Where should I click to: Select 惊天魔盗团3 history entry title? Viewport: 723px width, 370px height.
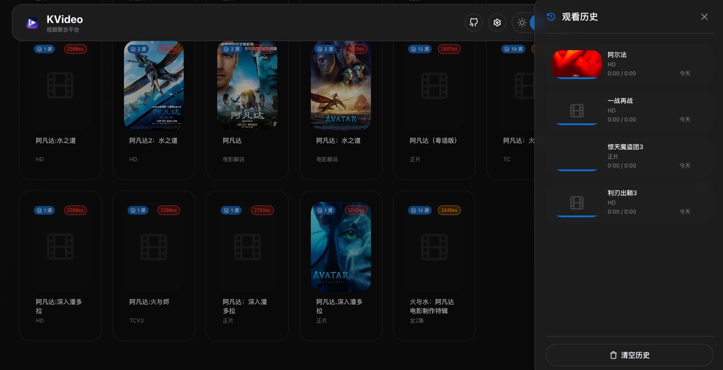[x=625, y=147]
